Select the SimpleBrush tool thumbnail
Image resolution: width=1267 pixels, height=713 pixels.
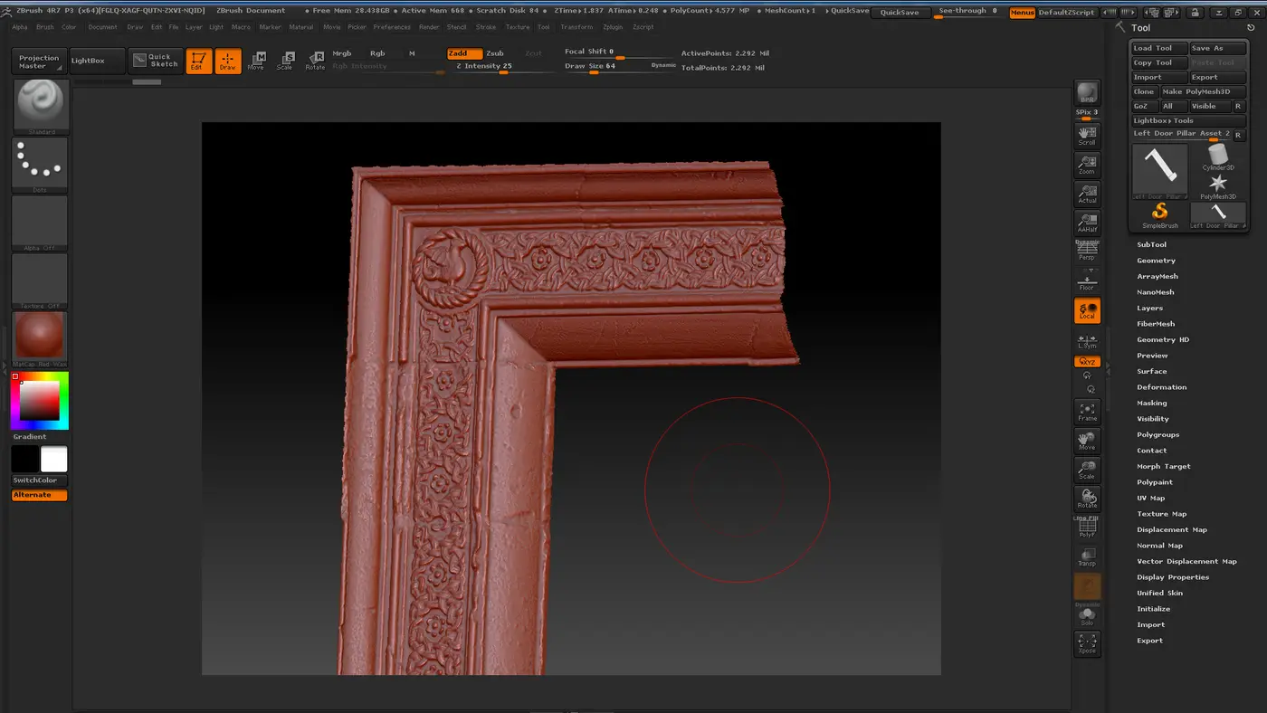tap(1160, 216)
